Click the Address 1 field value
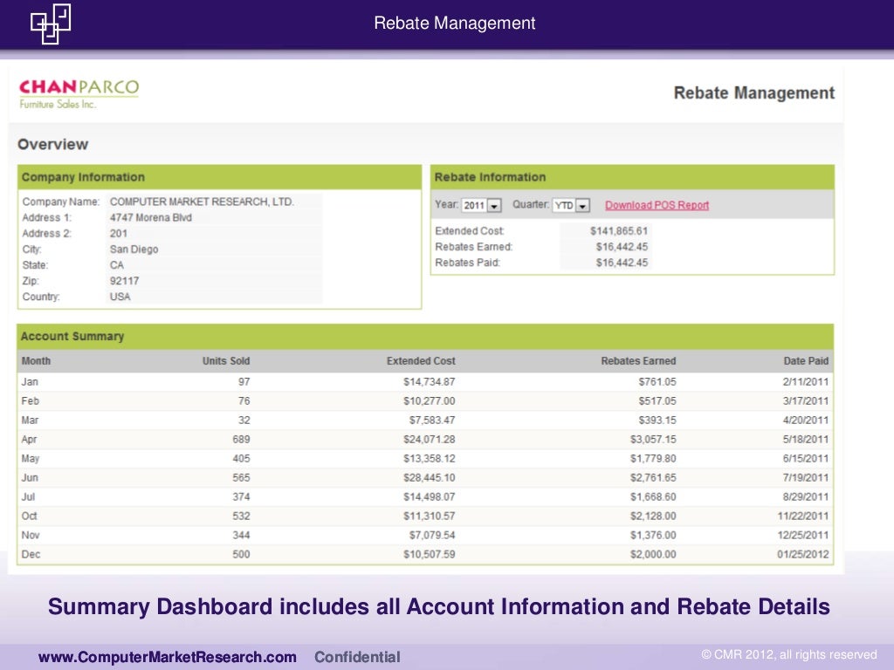The image size is (894, 670). (x=150, y=218)
